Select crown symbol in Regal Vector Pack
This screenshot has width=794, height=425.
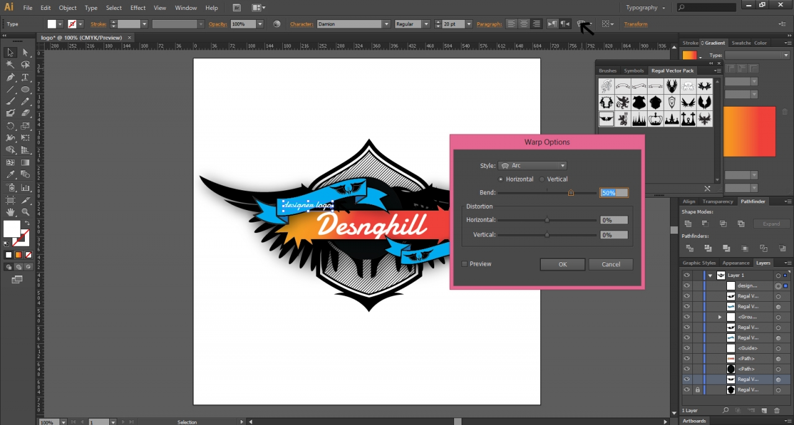655,119
